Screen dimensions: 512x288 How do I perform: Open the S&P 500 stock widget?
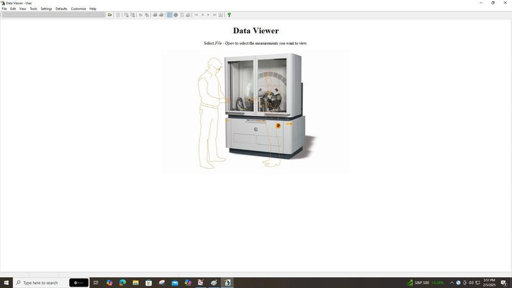425,283
